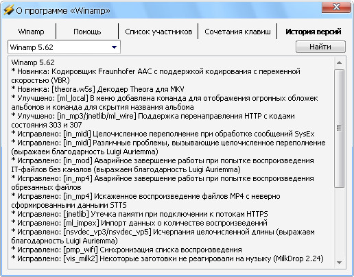This screenshot has width=354, height=277.
Task: Click the 'скоростью (VBR)' text line
Action: point(40,80)
